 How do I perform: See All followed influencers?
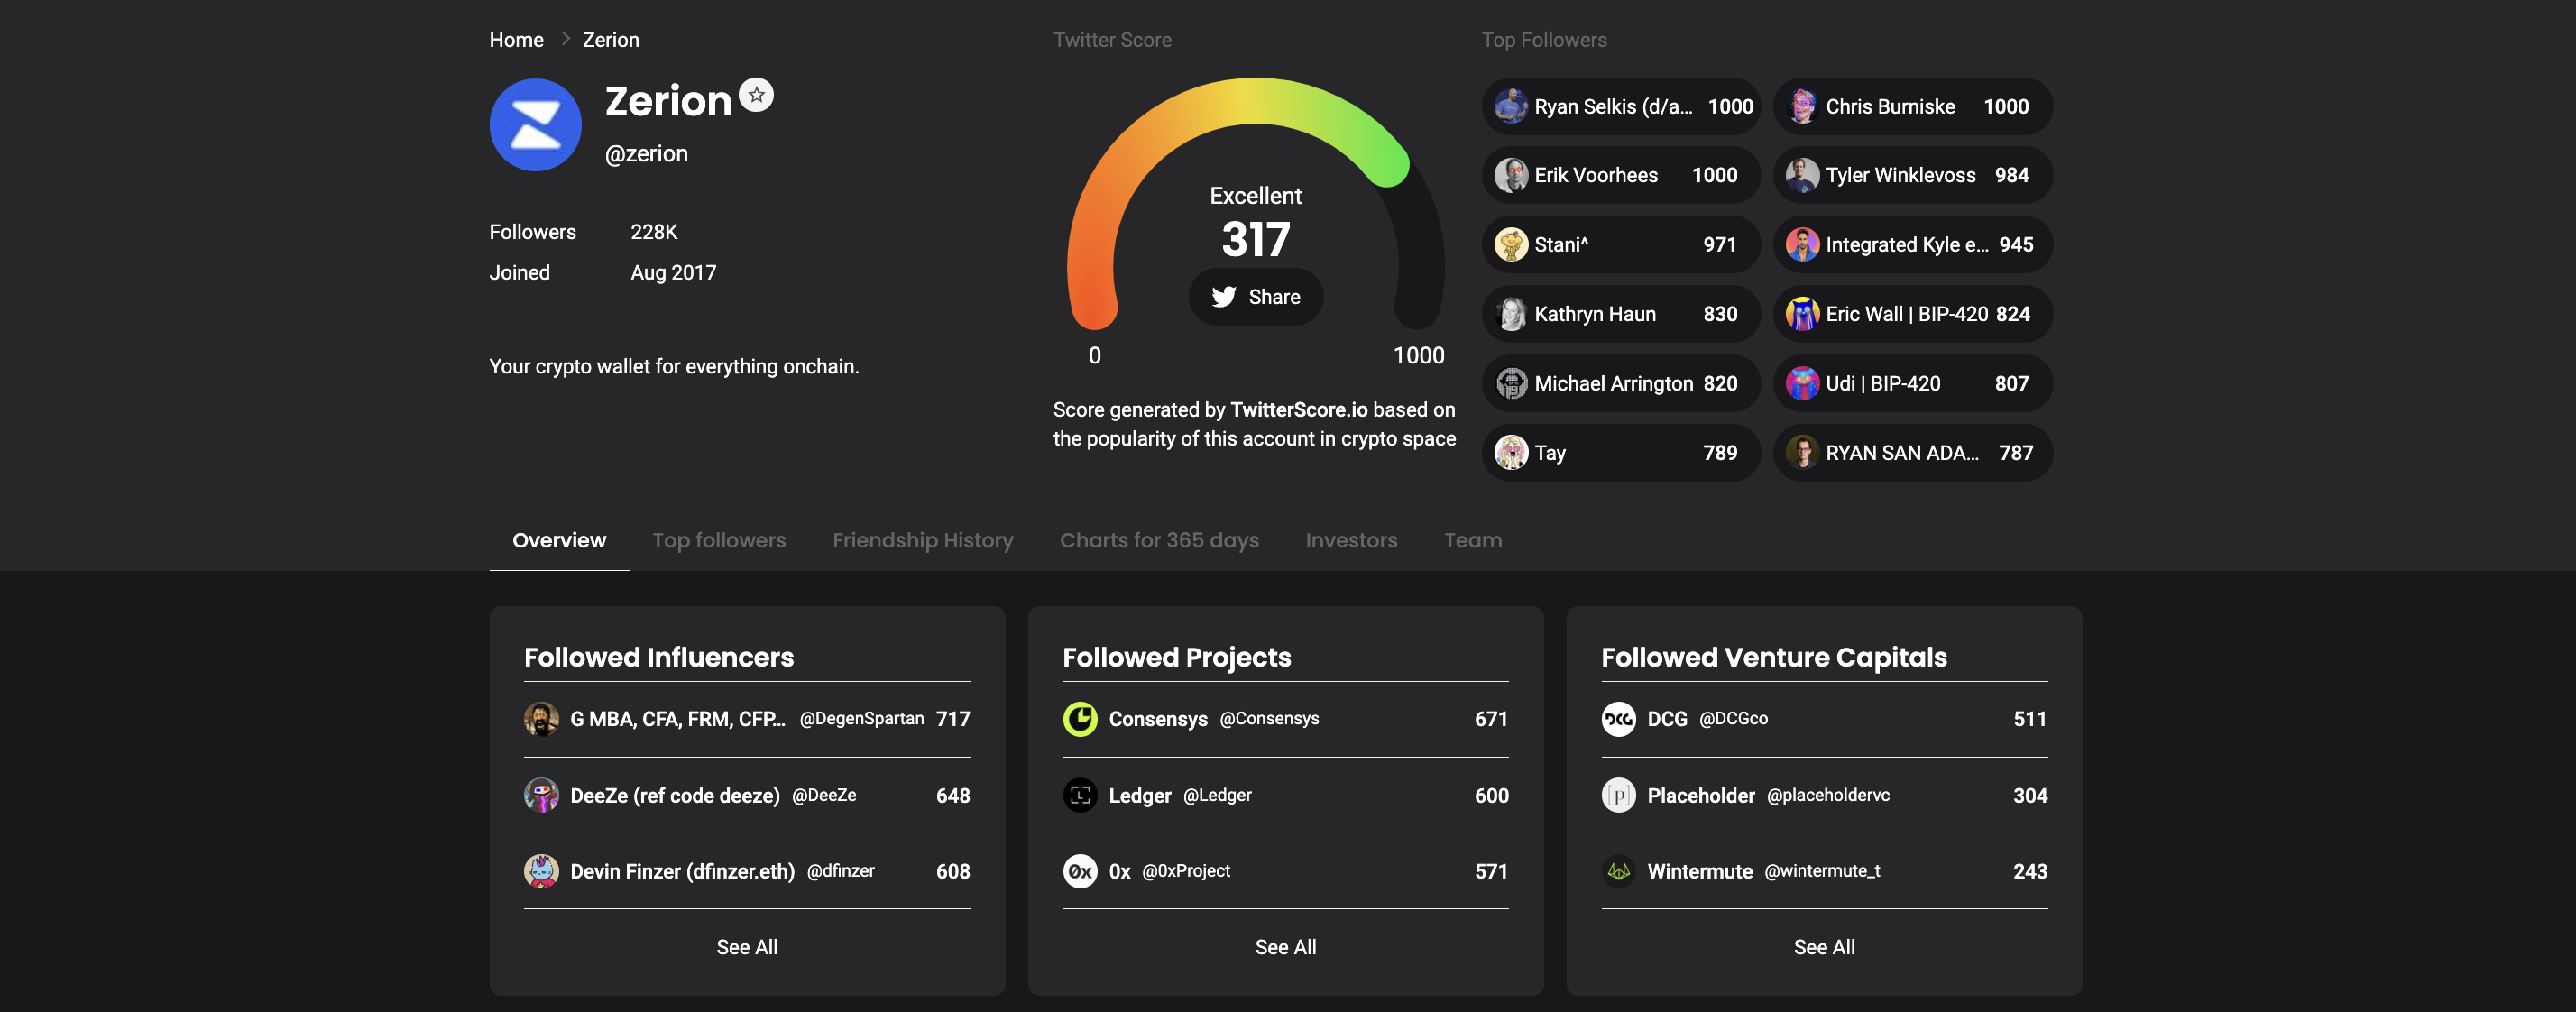point(747,947)
